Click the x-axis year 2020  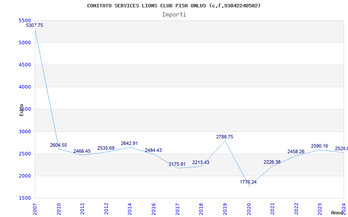tap(248, 209)
